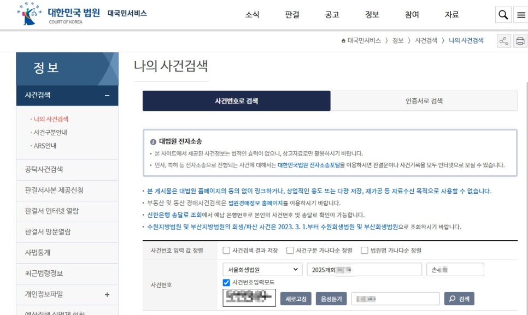Enable 사건검색 결과 저장 checkbox

pos(226,251)
